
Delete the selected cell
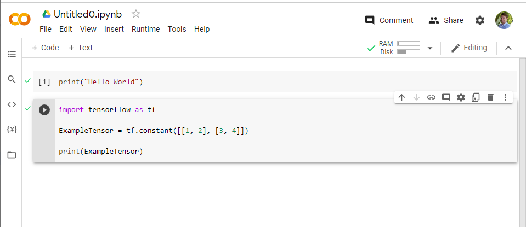coord(490,97)
